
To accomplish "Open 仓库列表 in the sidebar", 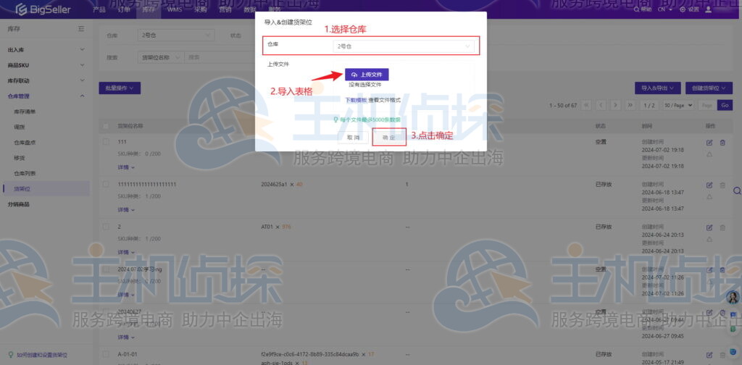I will [x=25, y=173].
